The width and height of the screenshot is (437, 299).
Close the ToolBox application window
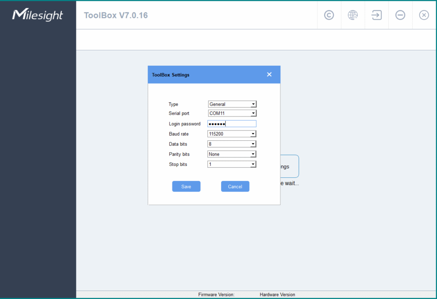[424, 15]
